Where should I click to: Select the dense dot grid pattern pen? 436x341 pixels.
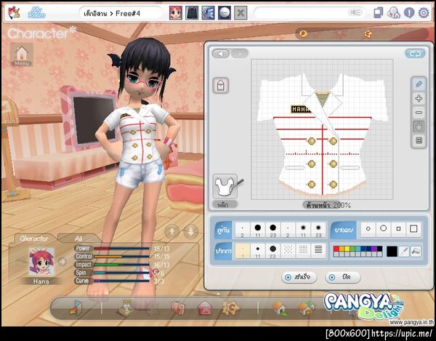coord(303,251)
